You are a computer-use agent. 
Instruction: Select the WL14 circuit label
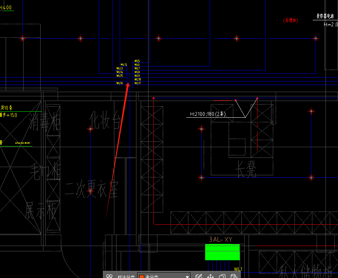[x=120, y=72]
